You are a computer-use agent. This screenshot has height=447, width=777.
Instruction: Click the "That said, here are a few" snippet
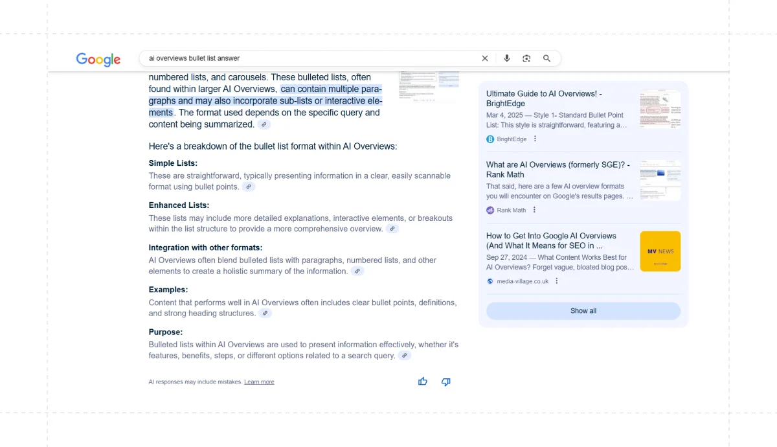click(560, 191)
